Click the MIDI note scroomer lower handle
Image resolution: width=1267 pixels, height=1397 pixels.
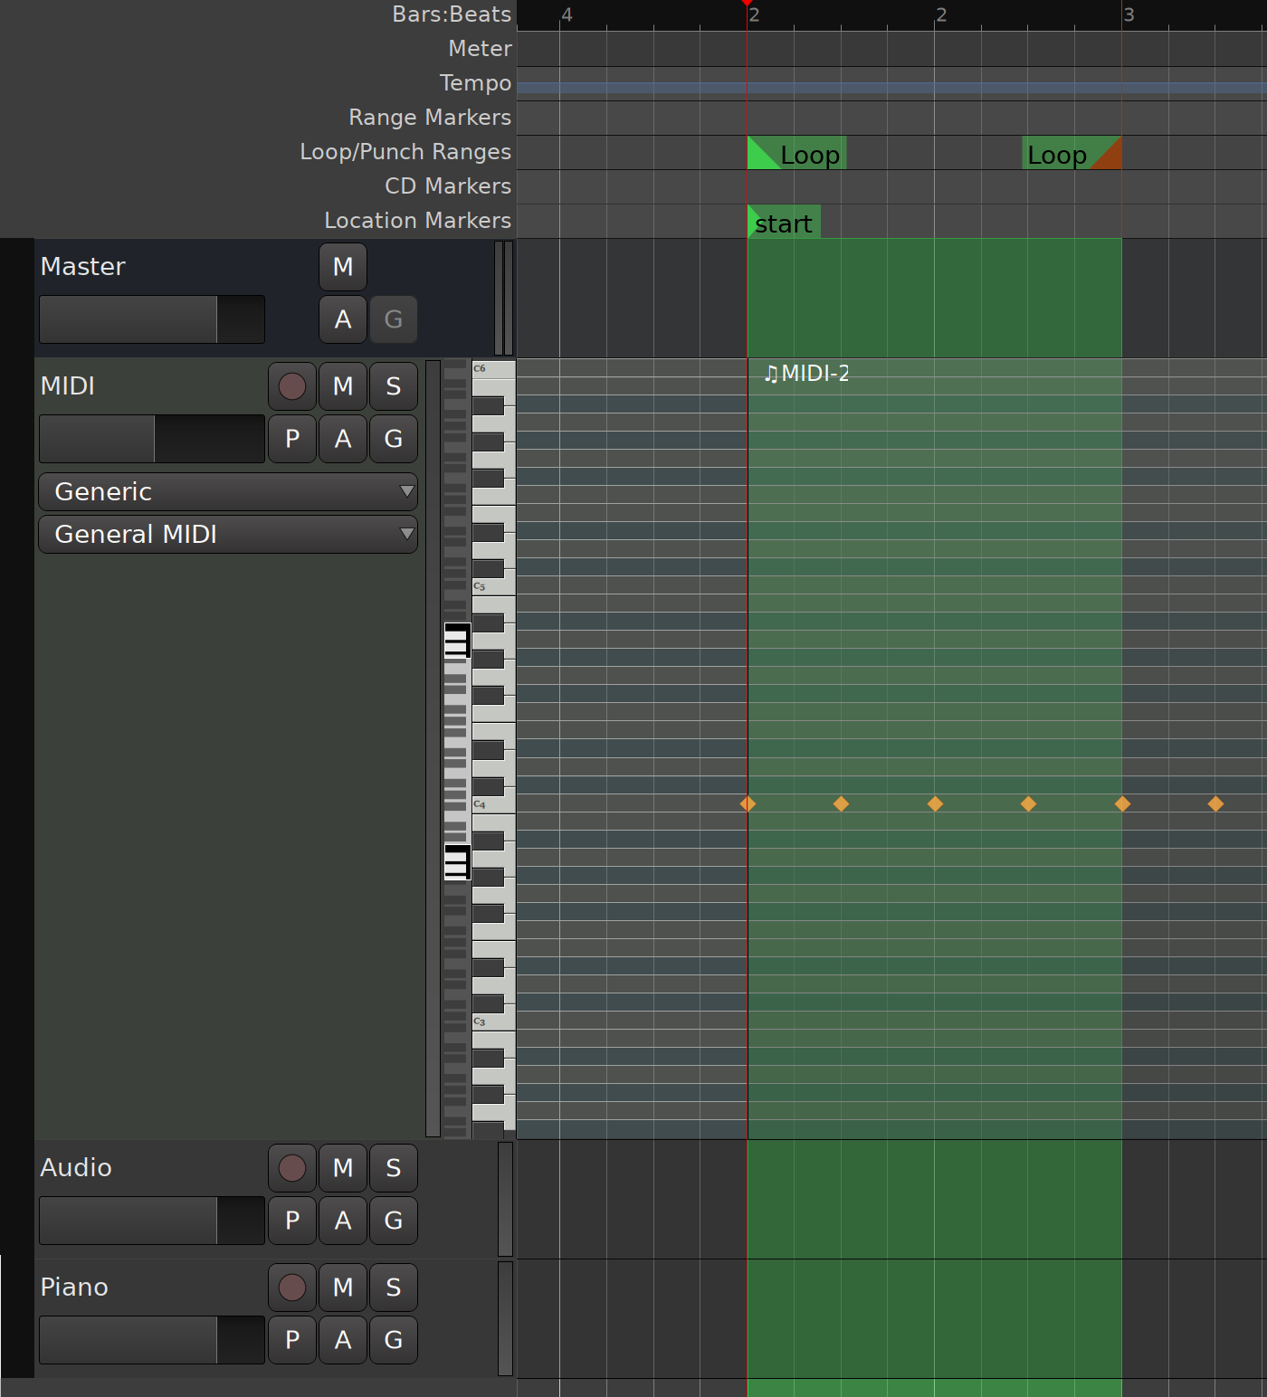457,861
